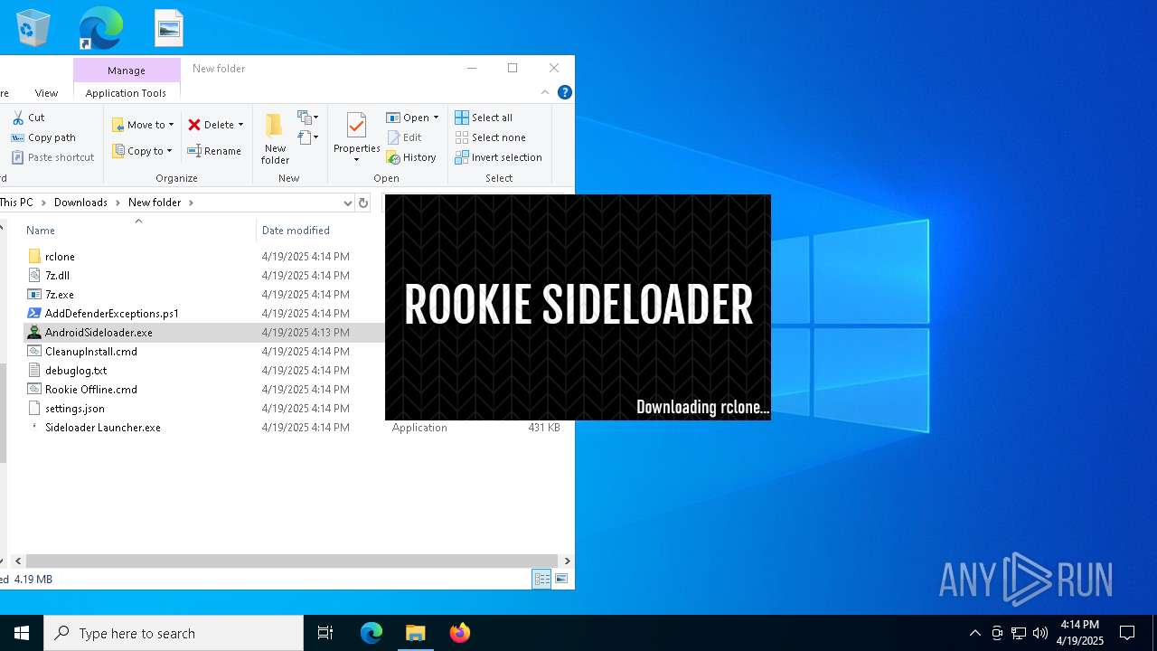Image resolution: width=1157 pixels, height=651 pixels.
Task: Click the taskbar search box
Action: tap(174, 633)
